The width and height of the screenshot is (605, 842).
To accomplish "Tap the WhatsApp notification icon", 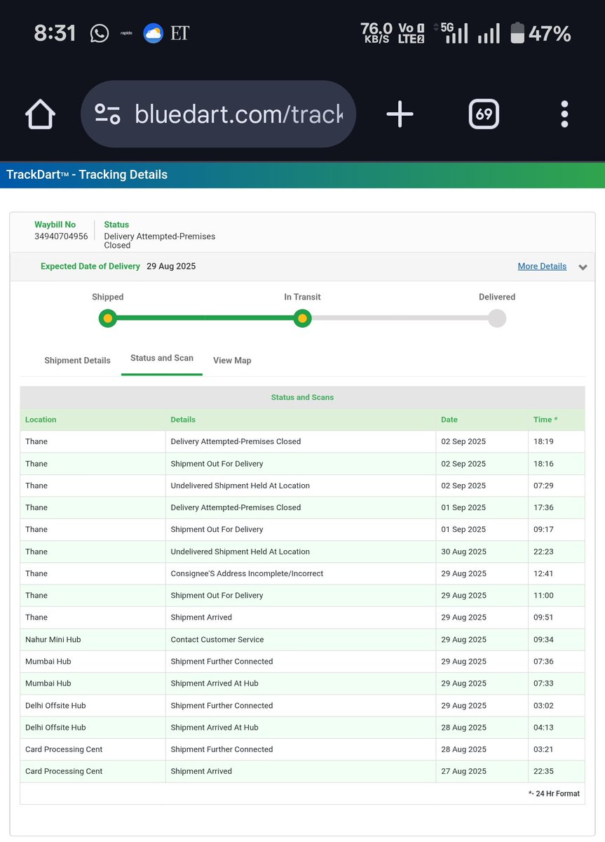I will pos(100,33).
